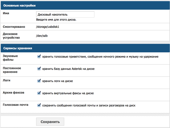Image resolution: width=170 pixels, height=128 pixels.
Task: Click the Имя text input field
Action: point(65,14)
